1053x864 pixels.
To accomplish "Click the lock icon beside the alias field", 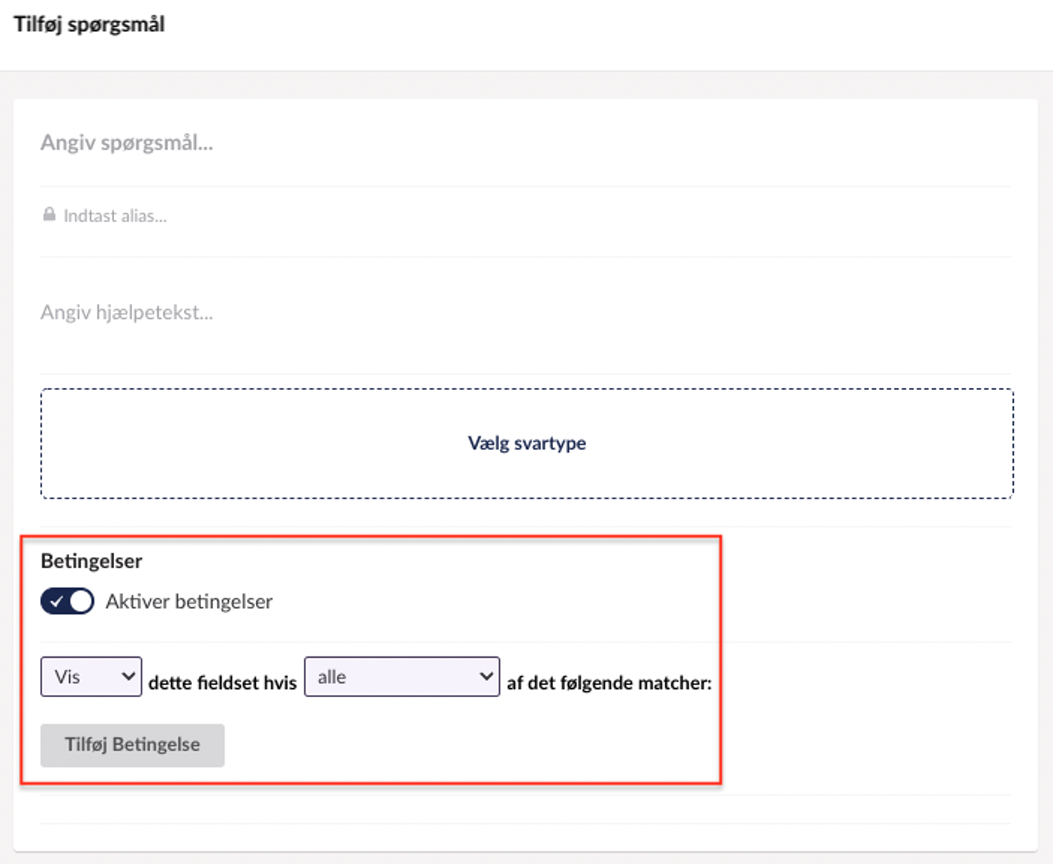I will point(49,215).
